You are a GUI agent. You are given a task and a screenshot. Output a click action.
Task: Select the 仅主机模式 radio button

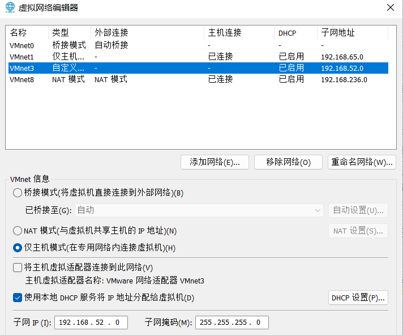(x=18, y=248)
